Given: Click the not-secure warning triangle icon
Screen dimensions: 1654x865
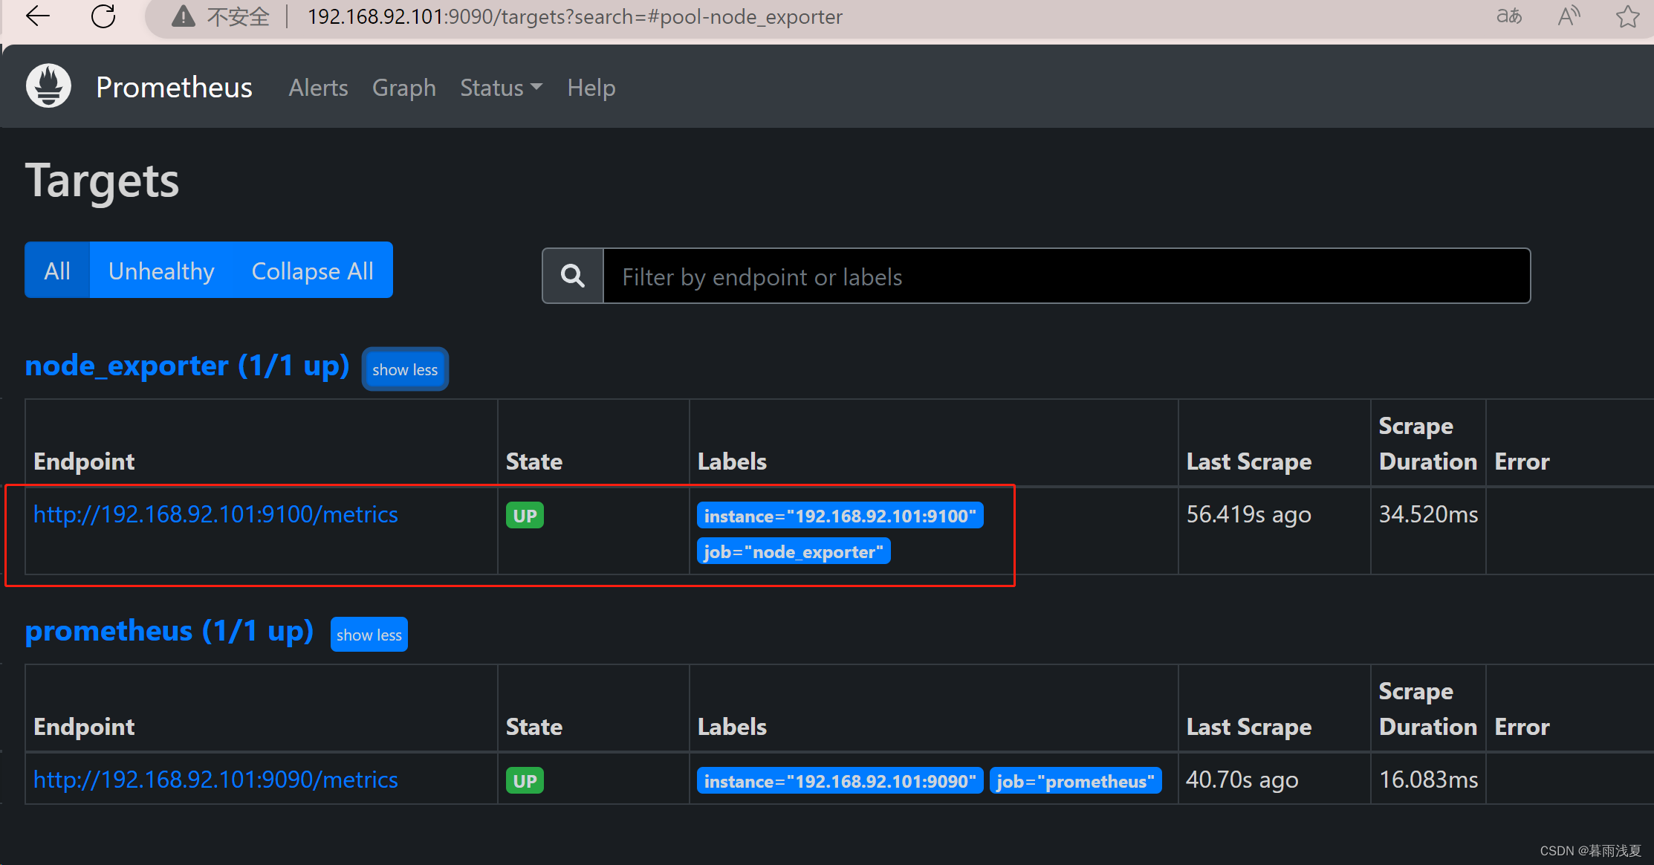Looking at the screenshot, I should coord(183,16).
